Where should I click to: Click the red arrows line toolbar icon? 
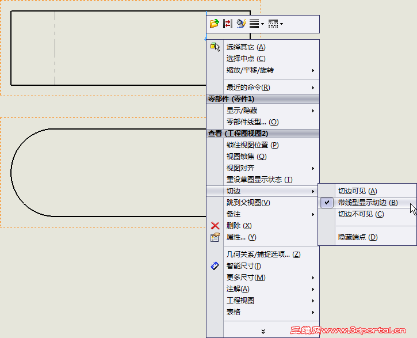(228, 24)
